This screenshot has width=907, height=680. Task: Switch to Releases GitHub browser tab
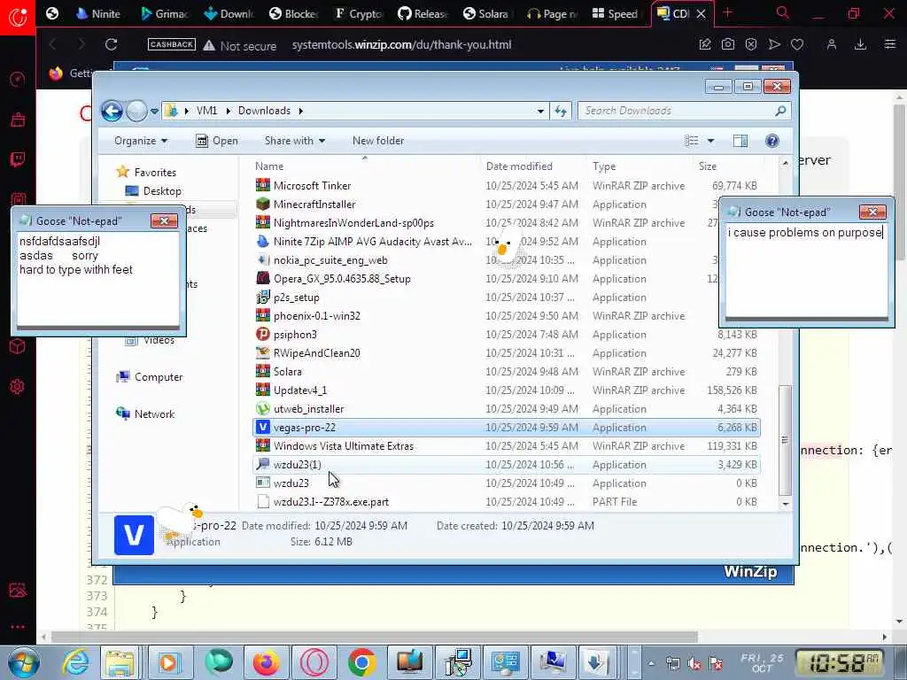423,13
